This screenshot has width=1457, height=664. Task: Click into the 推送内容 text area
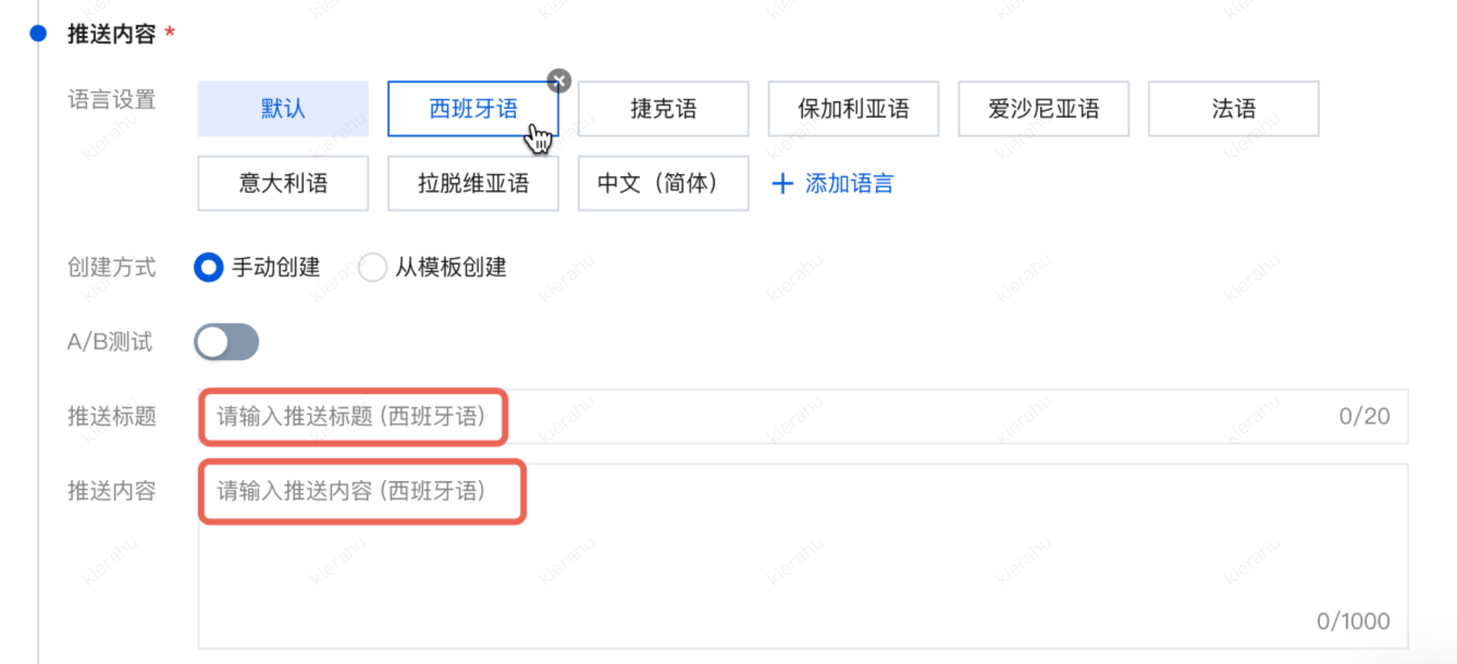(792, 554)
